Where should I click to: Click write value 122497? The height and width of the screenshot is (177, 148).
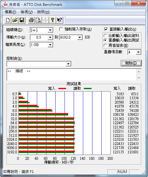pyautogui.click(x=119, y=123)
